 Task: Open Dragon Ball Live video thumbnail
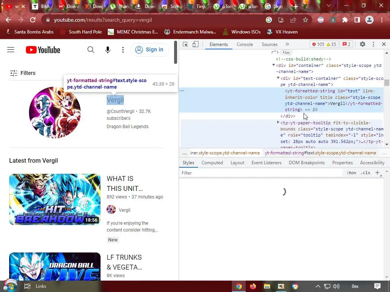(x=55, y=267)
